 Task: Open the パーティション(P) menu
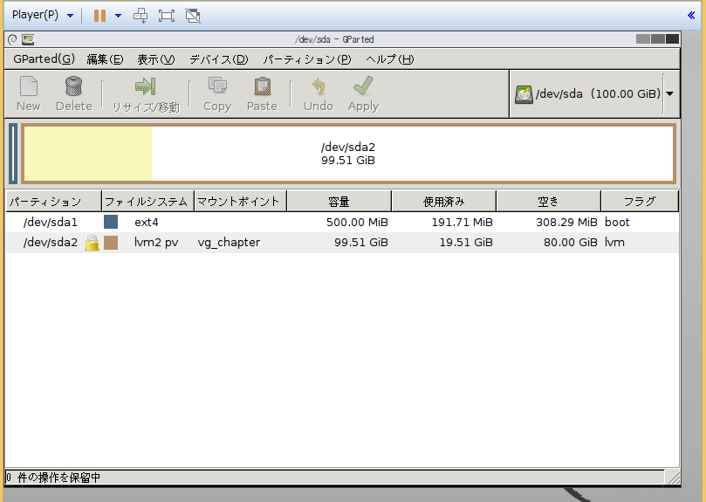pos(307,59)
